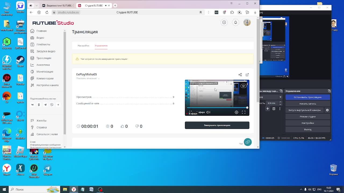The height and width of the screenshot is (193, 344).
Task: Click Начать запись in OBS
Action: click(308, 104)
